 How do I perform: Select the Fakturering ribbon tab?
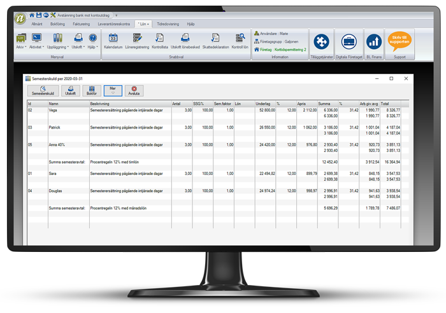click(81, 24)
